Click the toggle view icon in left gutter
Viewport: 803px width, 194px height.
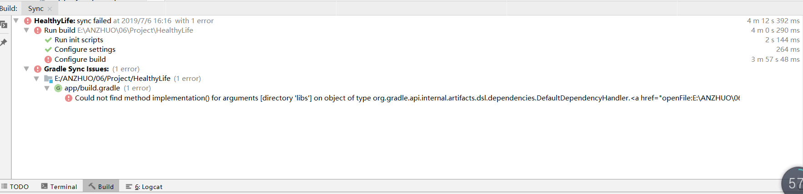4,25
